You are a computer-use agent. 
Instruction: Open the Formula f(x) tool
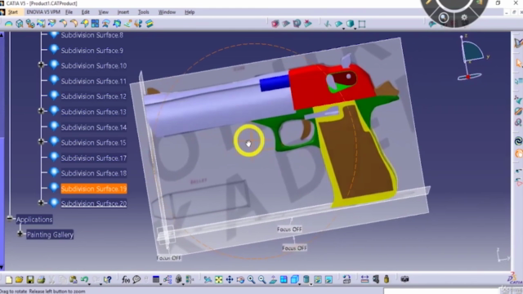(125, 279)
